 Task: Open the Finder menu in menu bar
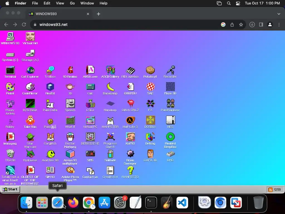click(21, 3)
